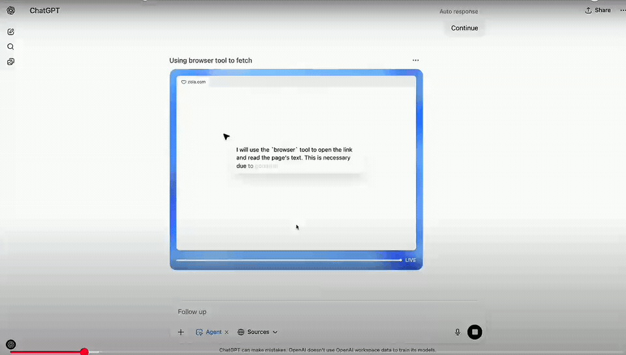Click the 'Auto response' label
Image resolution: width=626 pixels, height=355 pixels.
click(x=458, y=12)
